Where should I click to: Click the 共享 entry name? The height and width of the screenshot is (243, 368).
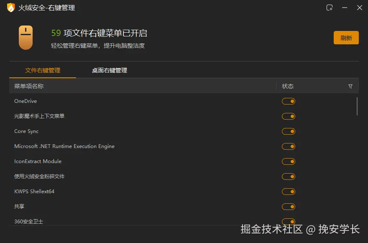pyautogui.click(x=19, y=206)
